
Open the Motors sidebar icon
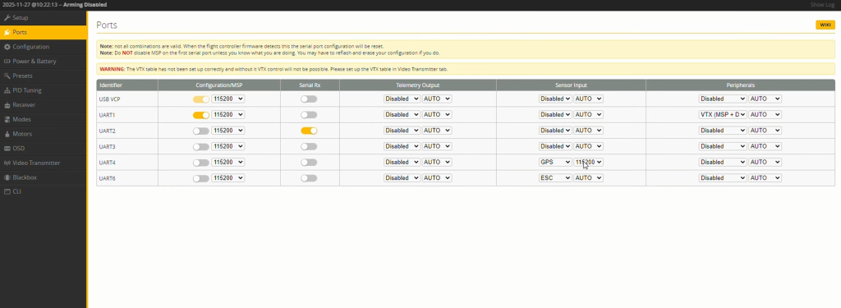point(7,134)
